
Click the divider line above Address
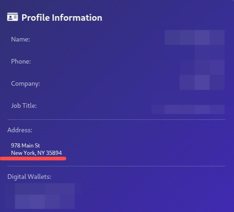click(116, 119)
